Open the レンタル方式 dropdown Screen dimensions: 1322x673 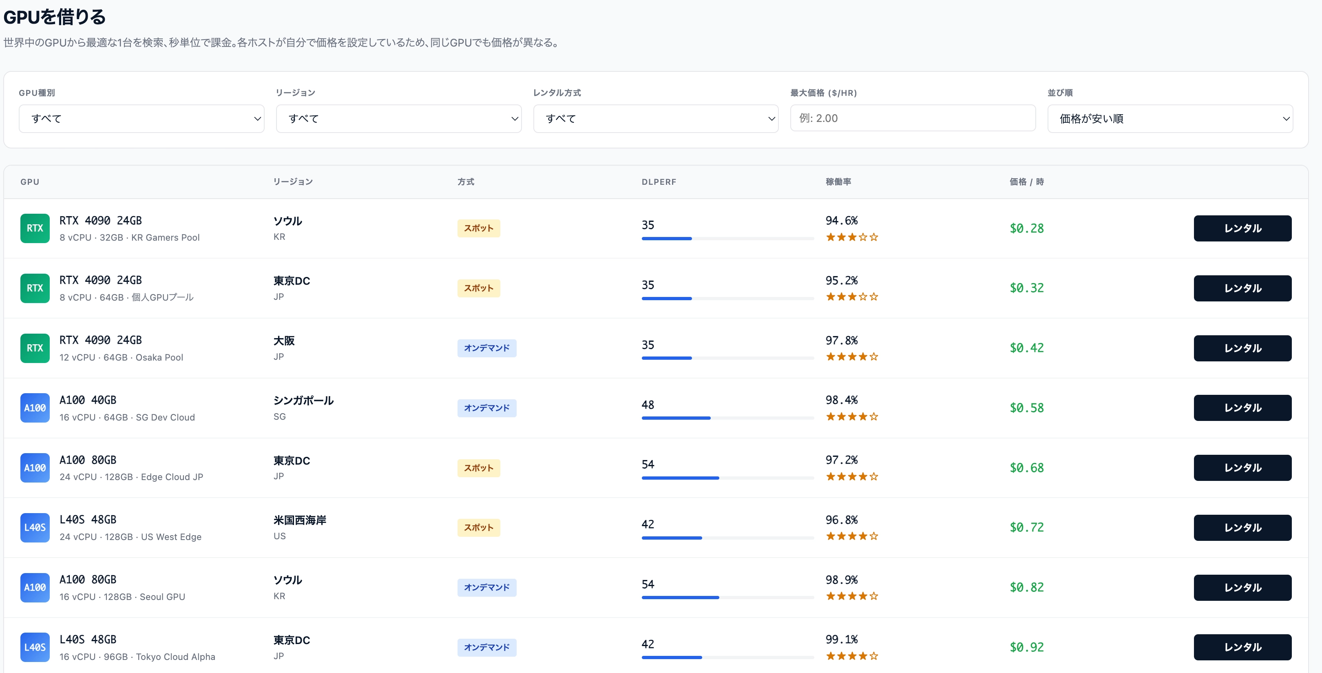656,119
